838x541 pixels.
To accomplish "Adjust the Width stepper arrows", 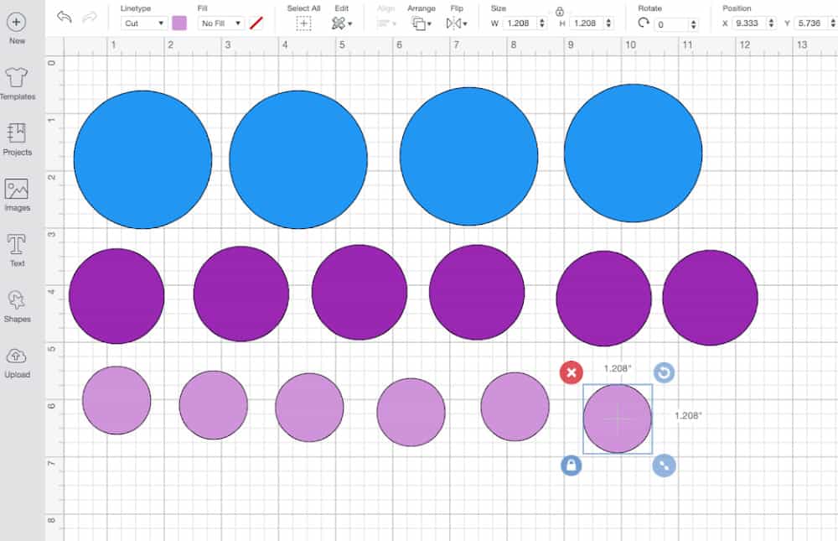I will (x=542, y=23).
